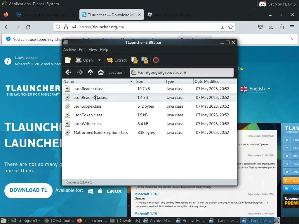The height and width of the screenshot is (224, 299).
Task: Sort file list by Size column
Action: pos(149,81)
